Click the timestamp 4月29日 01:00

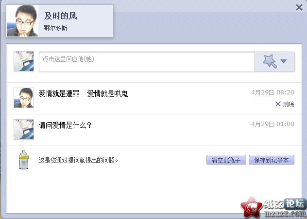click(273, 124)
